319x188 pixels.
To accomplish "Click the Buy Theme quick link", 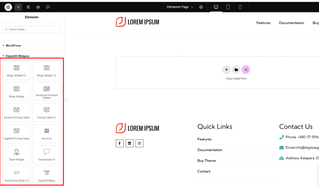I will 206,161.
